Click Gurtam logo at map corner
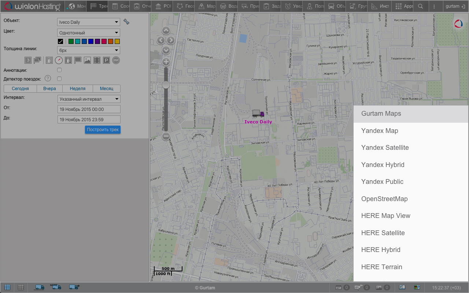 tap(458, 23)
